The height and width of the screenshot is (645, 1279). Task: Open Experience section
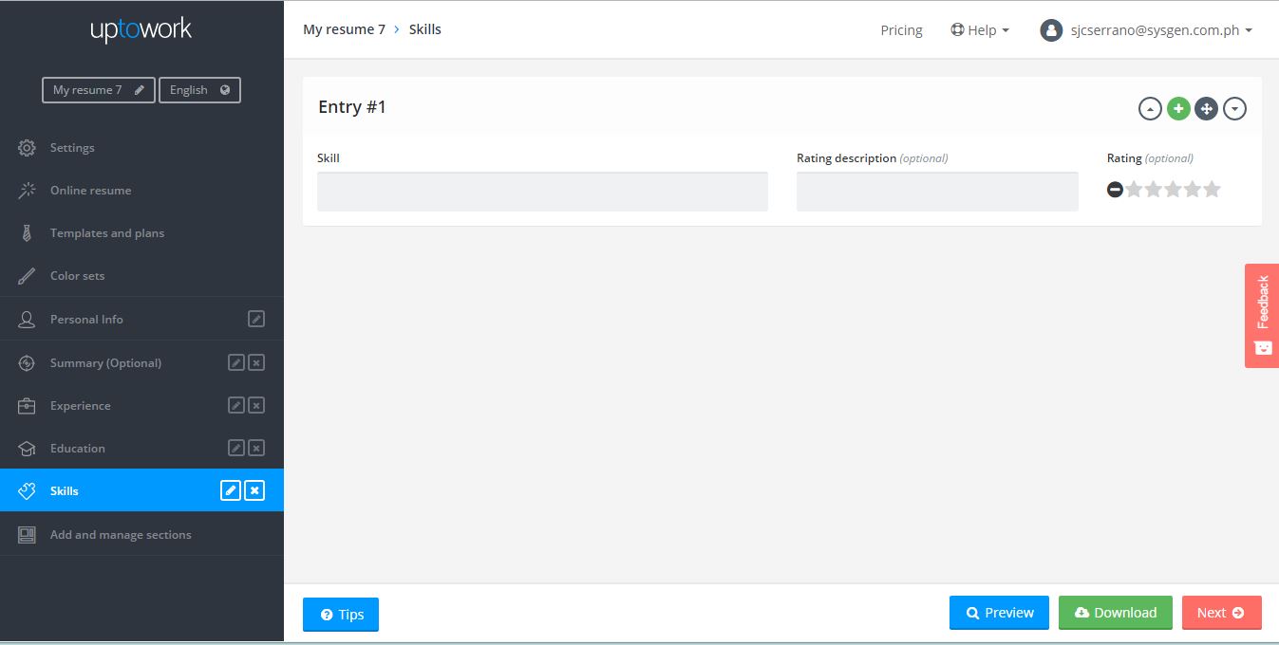coord(141,406)
